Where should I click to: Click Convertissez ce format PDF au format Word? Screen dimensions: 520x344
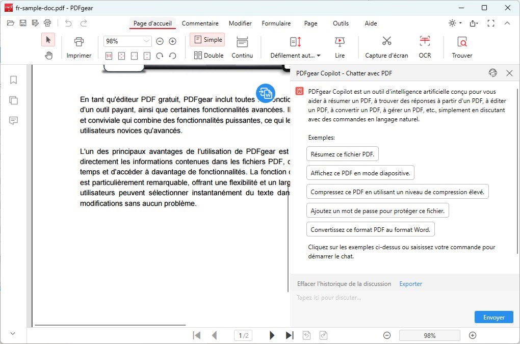(371, 230)
